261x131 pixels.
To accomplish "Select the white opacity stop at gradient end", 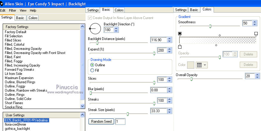I will pos(256,34).
